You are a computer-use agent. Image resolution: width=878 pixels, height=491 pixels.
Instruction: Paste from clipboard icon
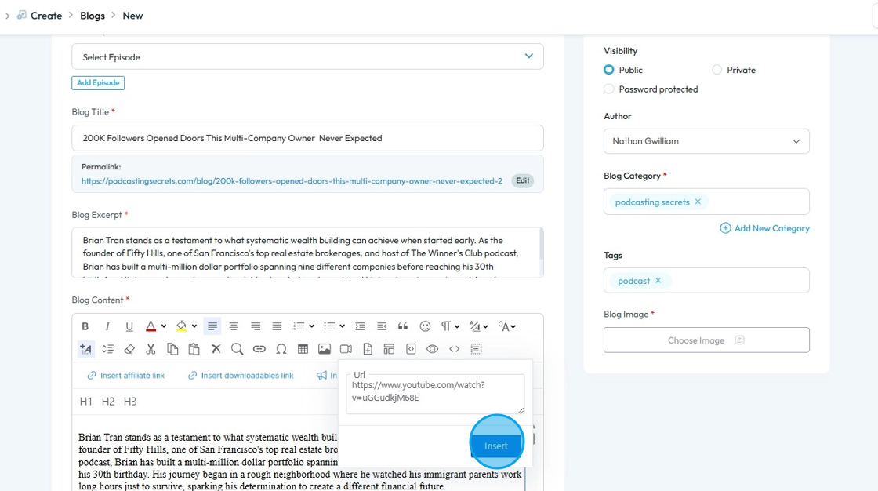pos(194,349)
